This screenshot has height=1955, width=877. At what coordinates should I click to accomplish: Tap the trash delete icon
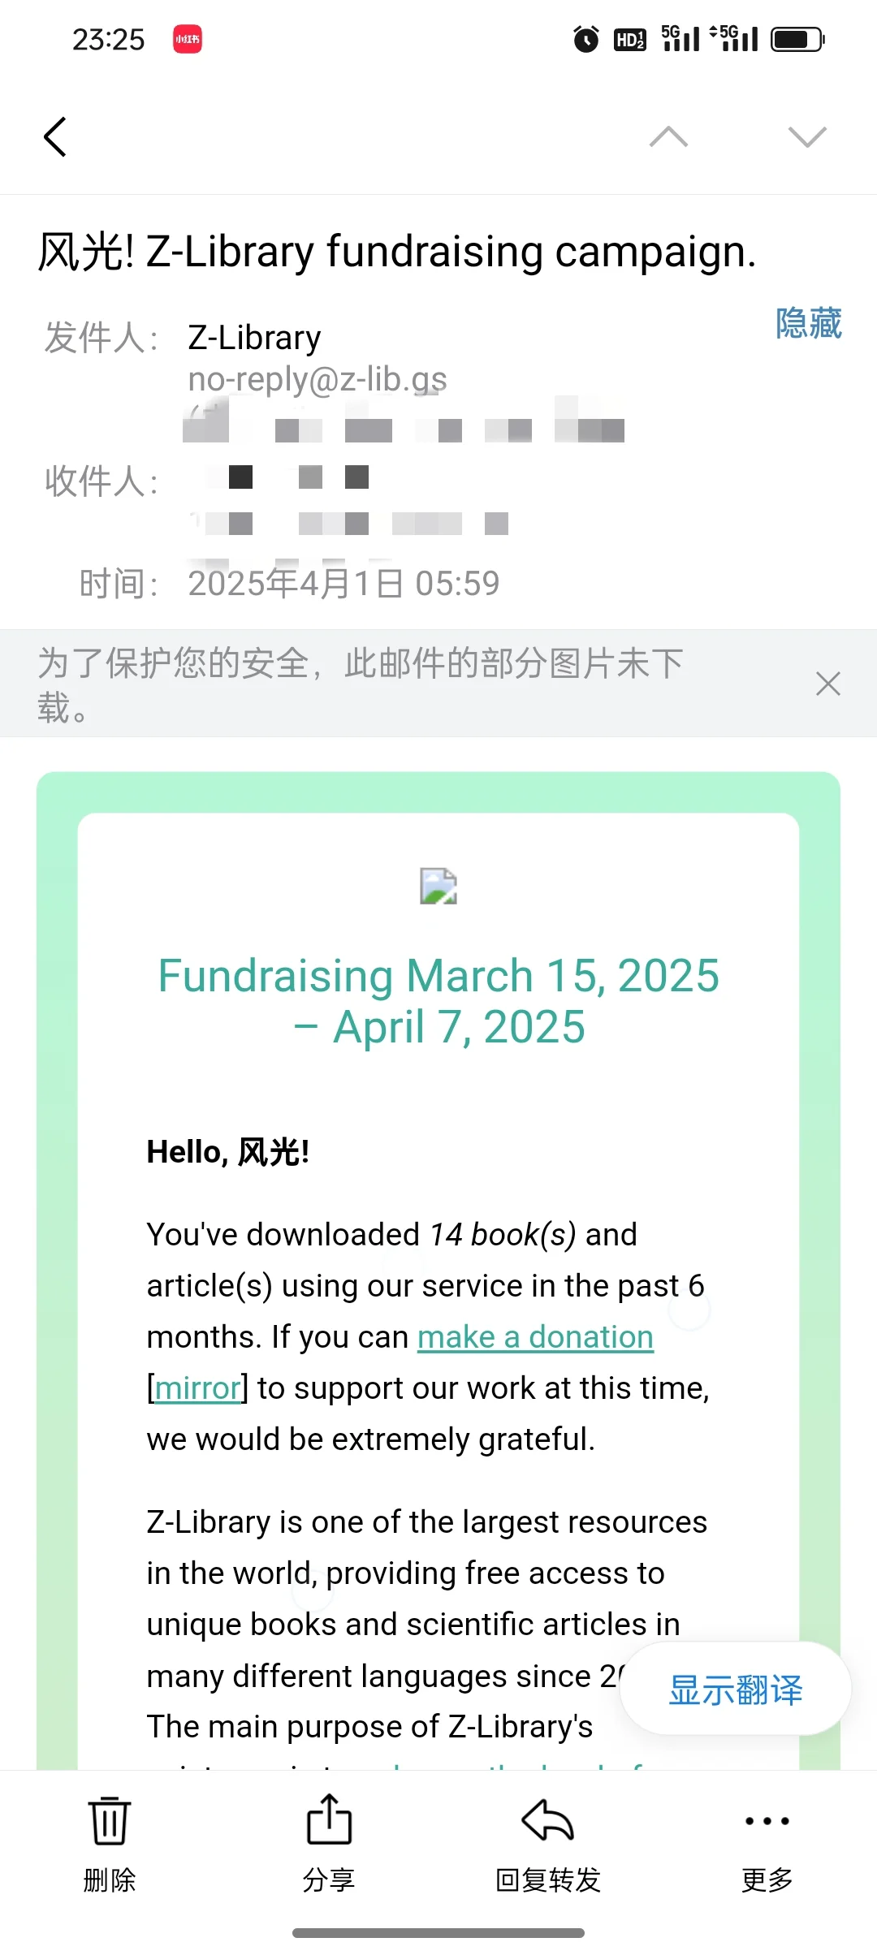coord(110,1821)
